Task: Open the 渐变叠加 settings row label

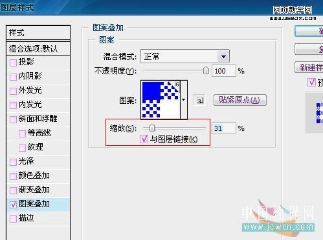Action: click(34, 190)
